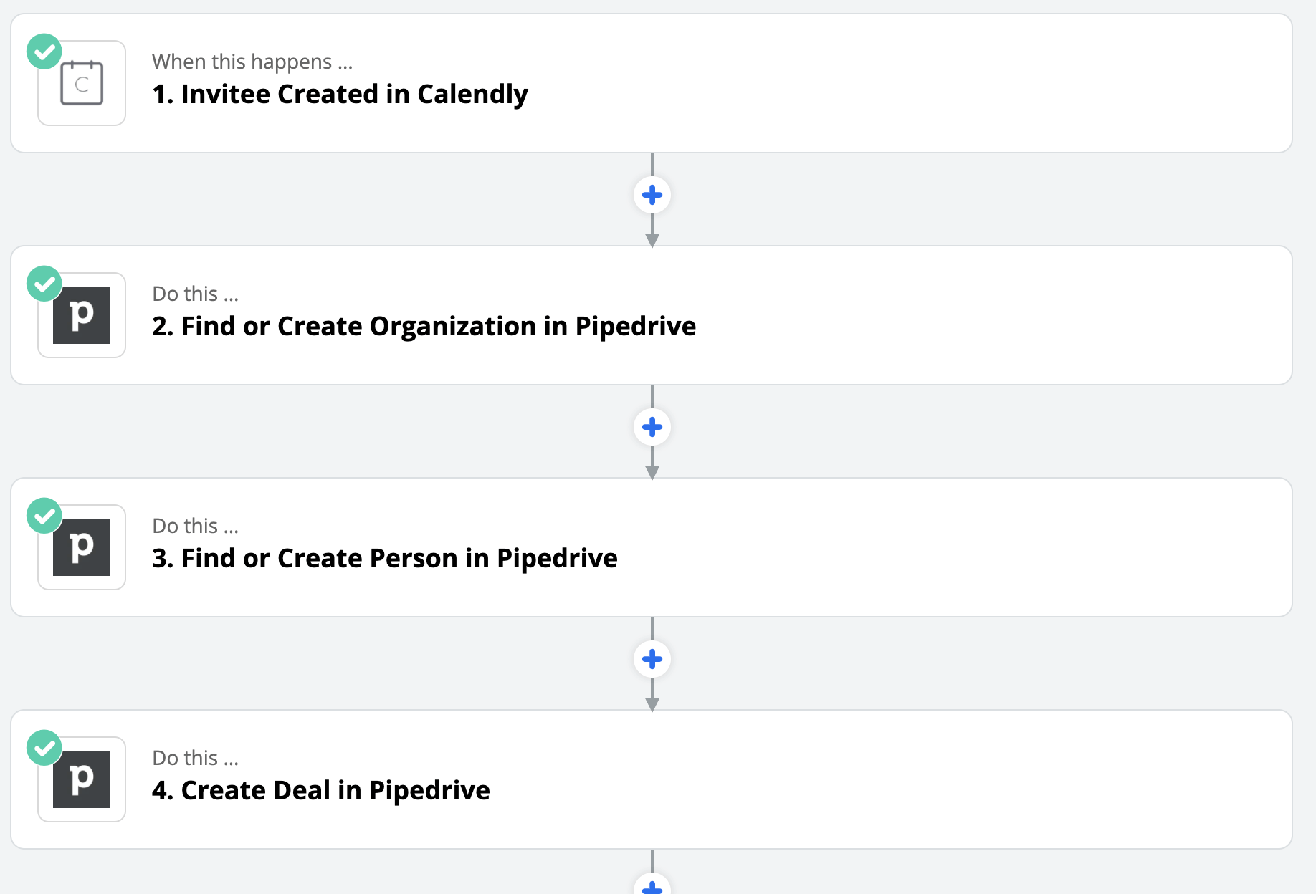The image size is (1316, 894).
Task: Expand the "When this happens ..." trigger card
Action: click(x=252, y=62)
